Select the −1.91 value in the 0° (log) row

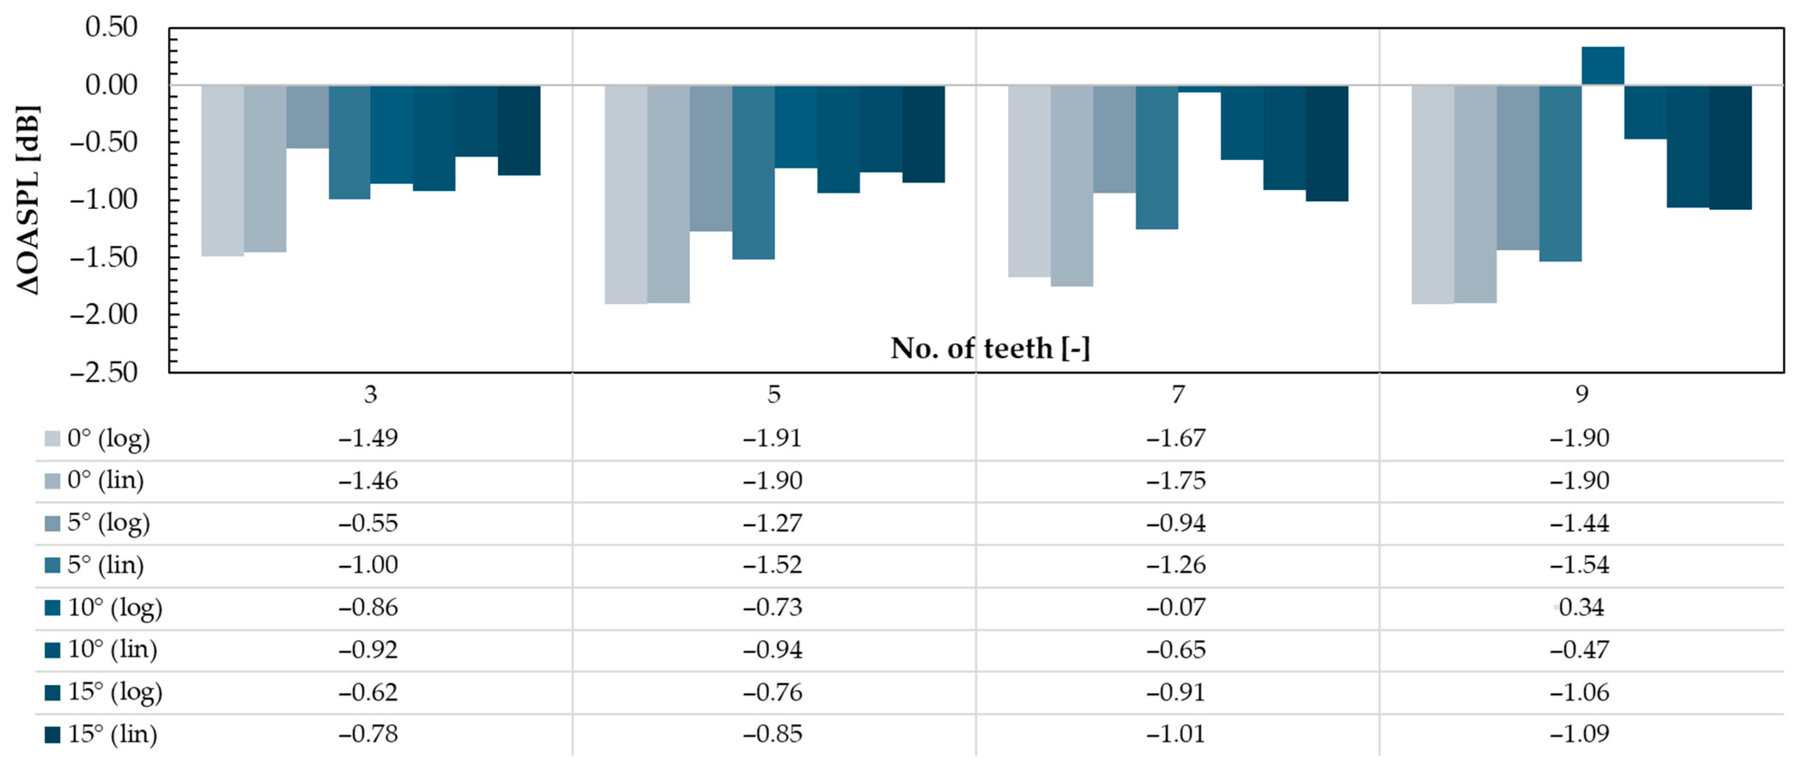click(772, 439)
